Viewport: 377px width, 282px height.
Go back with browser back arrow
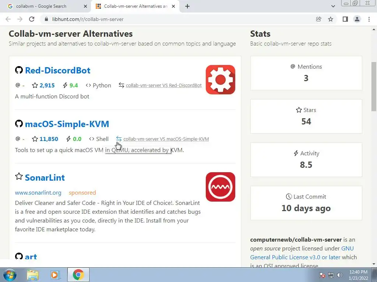8,19
